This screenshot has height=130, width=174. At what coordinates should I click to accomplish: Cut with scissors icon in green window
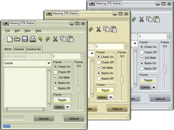[x=55, y=39]
